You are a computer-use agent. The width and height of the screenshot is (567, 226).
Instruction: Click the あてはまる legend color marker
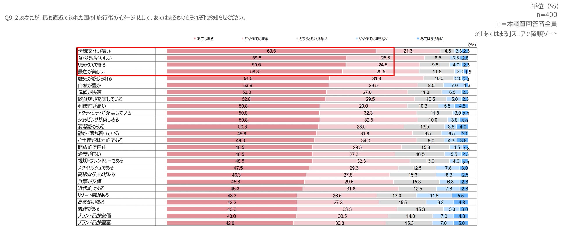[x=195, y=39]
